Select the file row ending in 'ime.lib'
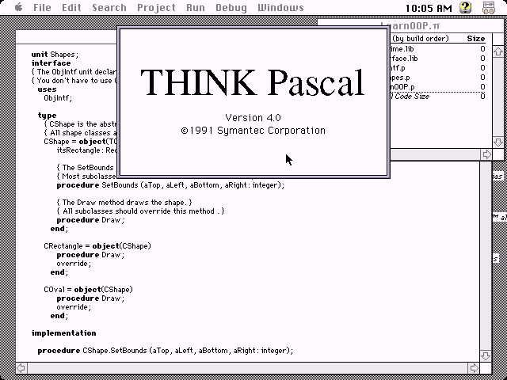This screenshot has width=507, height=380. coord(439,49)
